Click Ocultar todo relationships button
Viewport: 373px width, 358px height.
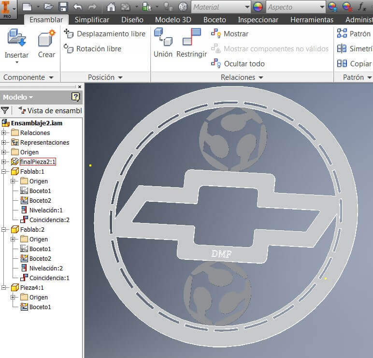tap(238, 63)
